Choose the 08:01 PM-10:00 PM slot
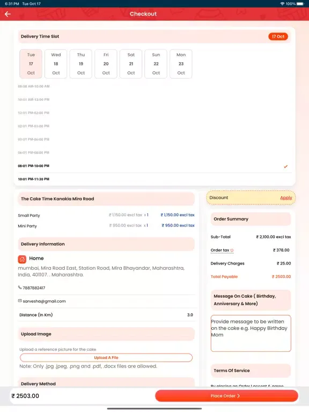 pos(154,166)
